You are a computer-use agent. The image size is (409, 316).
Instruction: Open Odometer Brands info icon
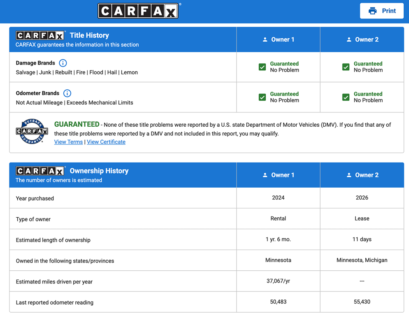(x=67, y=93)
